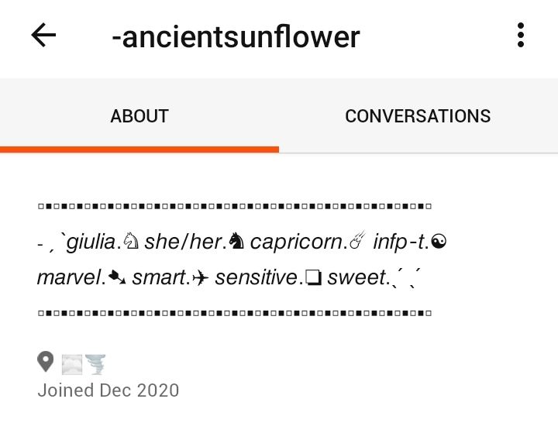Tap the Joined Dec 2020 text
Screen dimensions: 558x447
pyautogui.click(x=108, y=390)
